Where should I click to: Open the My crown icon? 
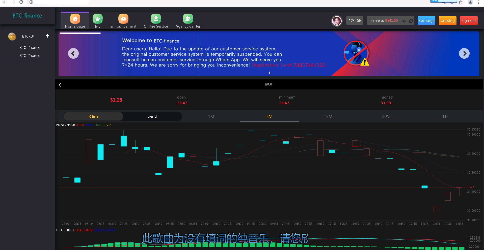click(98, 19)
